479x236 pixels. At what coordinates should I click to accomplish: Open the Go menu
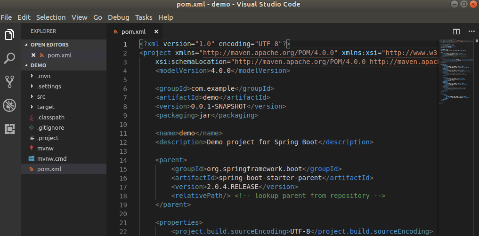click(x=98, y=17)
